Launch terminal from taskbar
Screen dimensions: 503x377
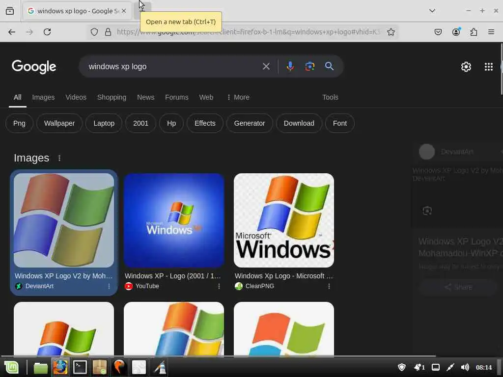(x=80, y=367)
